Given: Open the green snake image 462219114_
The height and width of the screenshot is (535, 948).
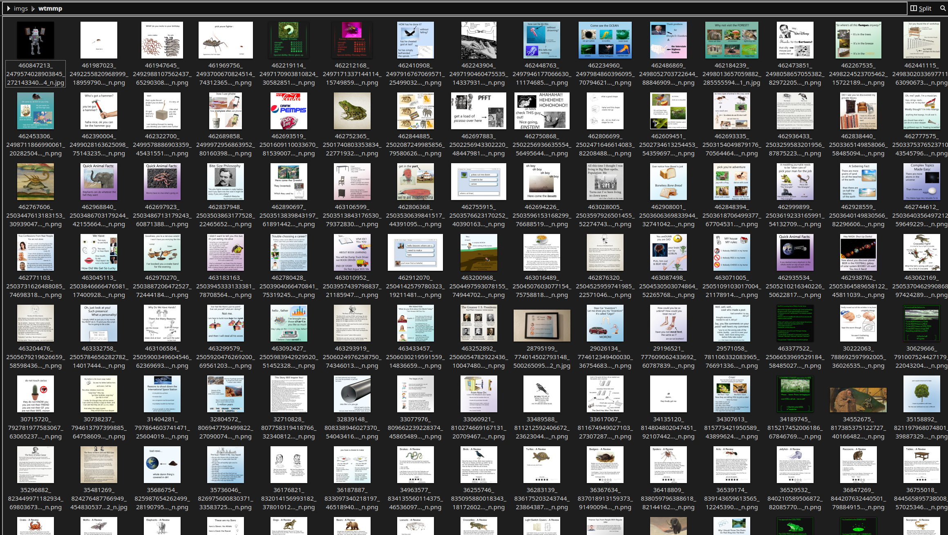Looking at the screenshot, I should (289, 40).
